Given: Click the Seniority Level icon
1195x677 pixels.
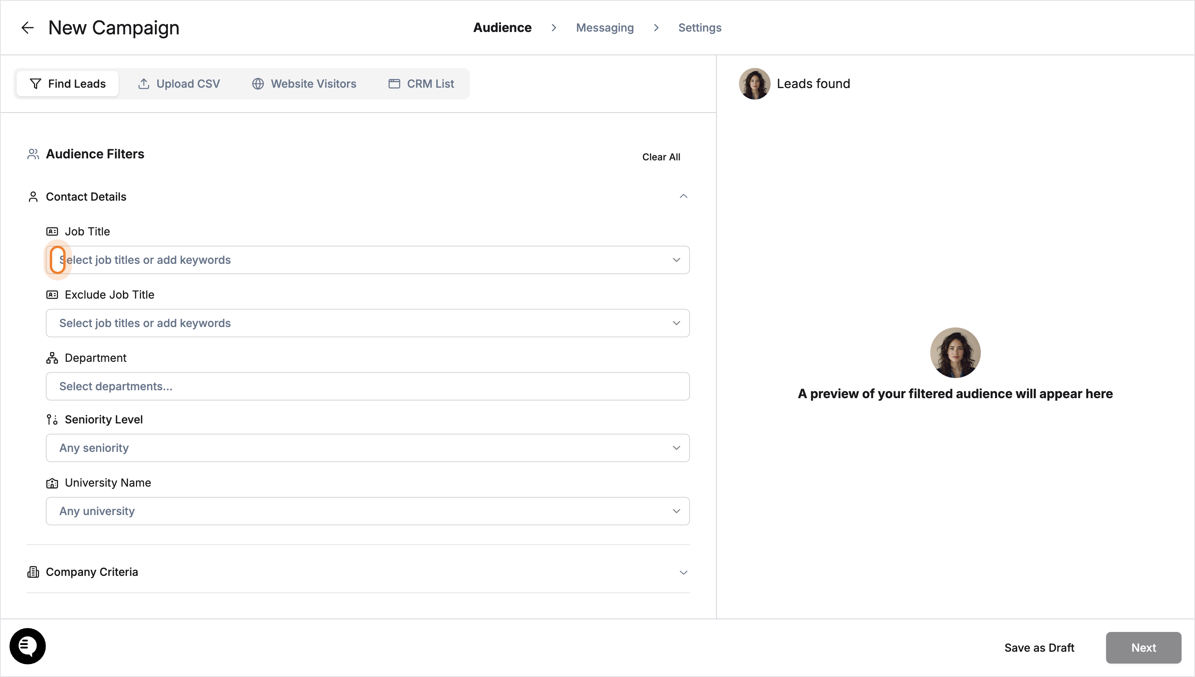Looking at the screenshot, I should 52,420.
